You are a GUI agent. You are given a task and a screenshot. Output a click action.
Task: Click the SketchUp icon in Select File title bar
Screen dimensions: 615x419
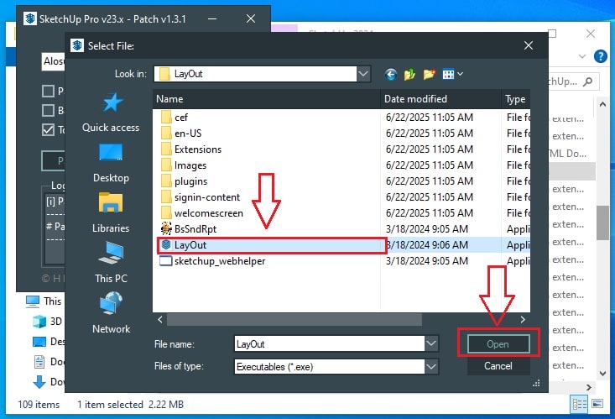coord(77,45)
